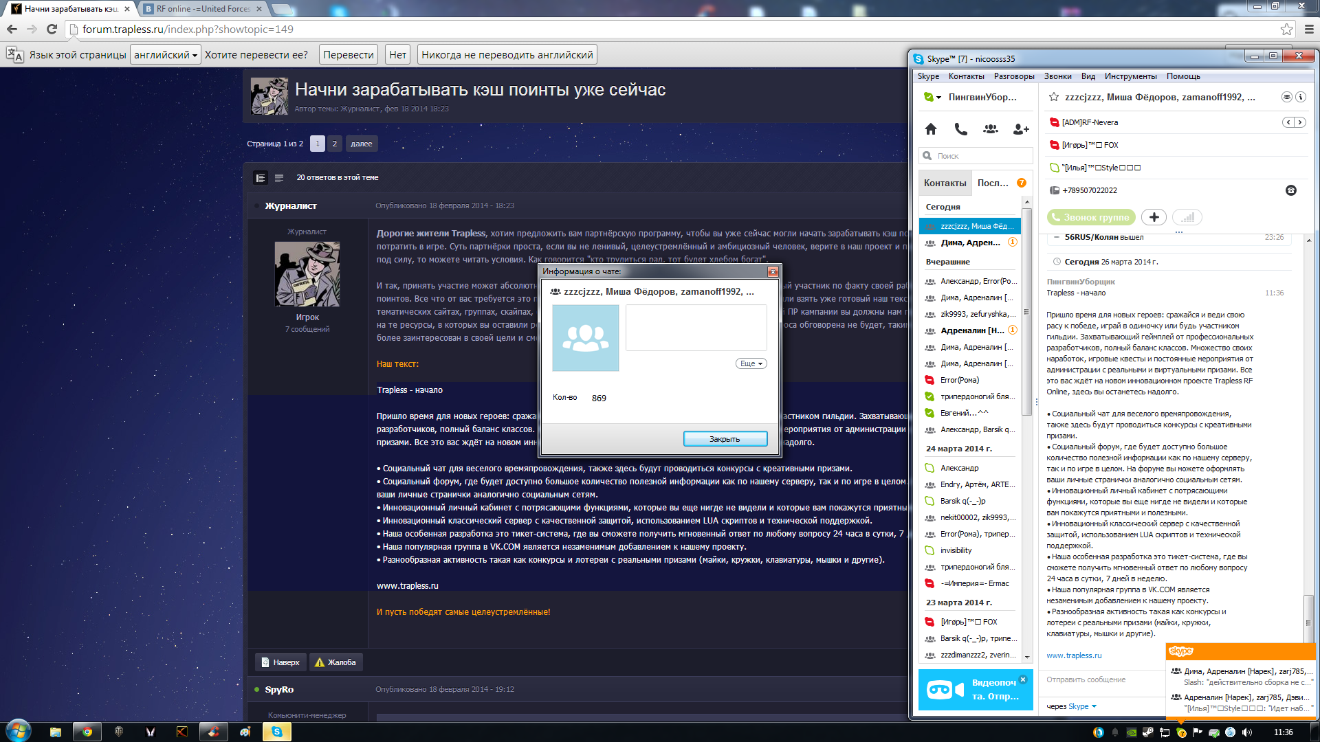This screenshot has height=742, width=1320.
Task: Open the Инструменты menu
Action: point(1130,76)
